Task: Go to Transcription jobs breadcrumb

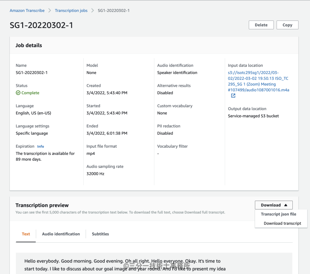Action: [71, 11]
